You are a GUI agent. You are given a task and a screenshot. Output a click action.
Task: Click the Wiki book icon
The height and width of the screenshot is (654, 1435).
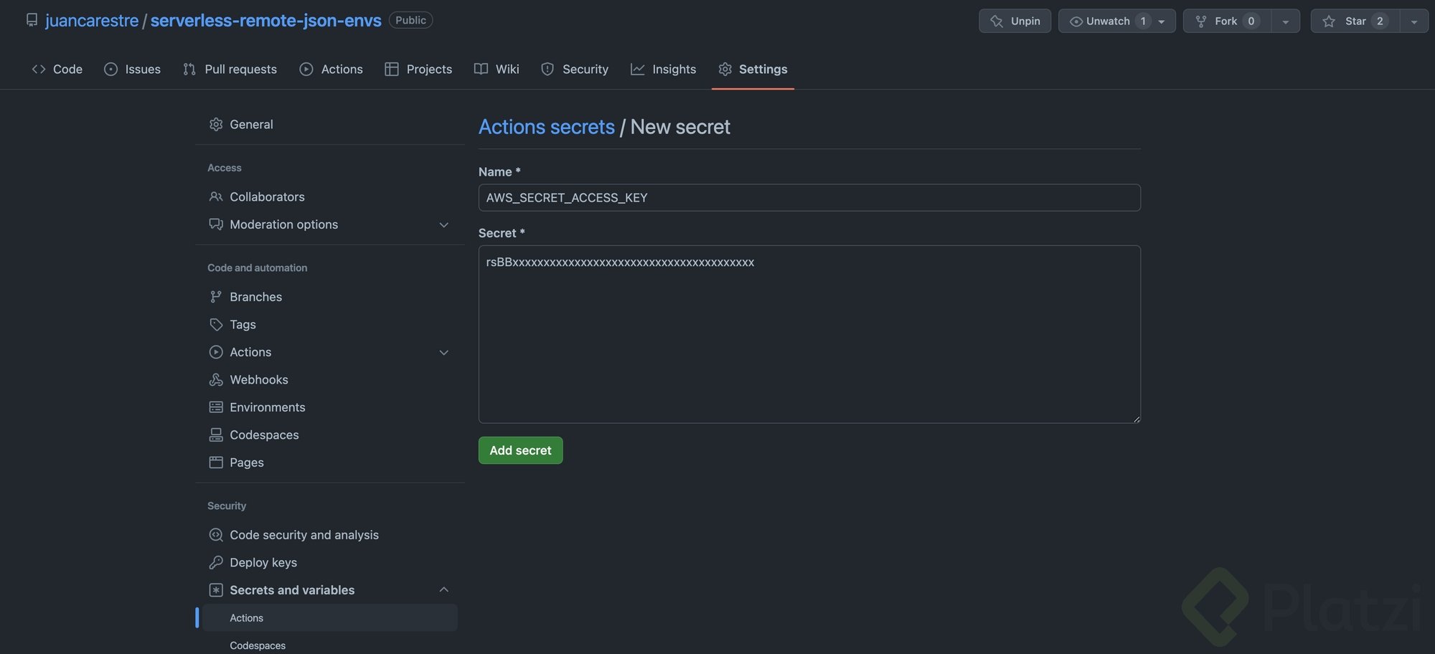(x=481, y=69)
